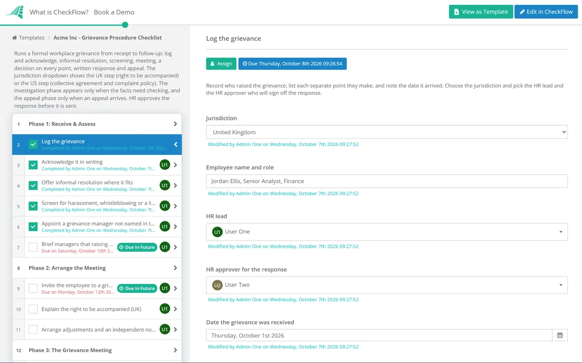Click the U1 avatar on Invite the employee row
This screenshot has width=582, height=363.
click(165, 288)
